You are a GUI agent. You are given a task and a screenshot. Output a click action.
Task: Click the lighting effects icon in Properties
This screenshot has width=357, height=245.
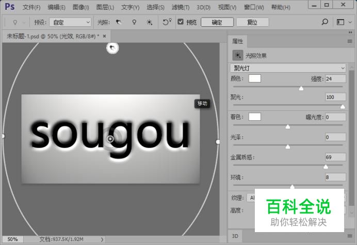(x=237, y=55)
